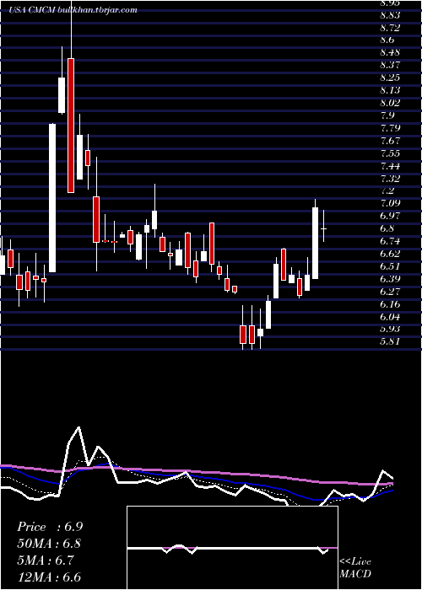This screenshot has width=422, height=590.
Task: Click the <<Live MACD label
Action: click(355, 568)
